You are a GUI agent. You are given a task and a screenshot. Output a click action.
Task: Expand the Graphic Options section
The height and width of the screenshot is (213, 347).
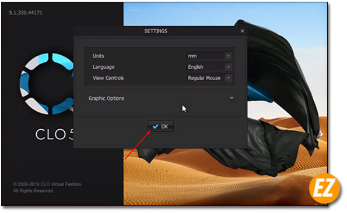pos(232,98)
